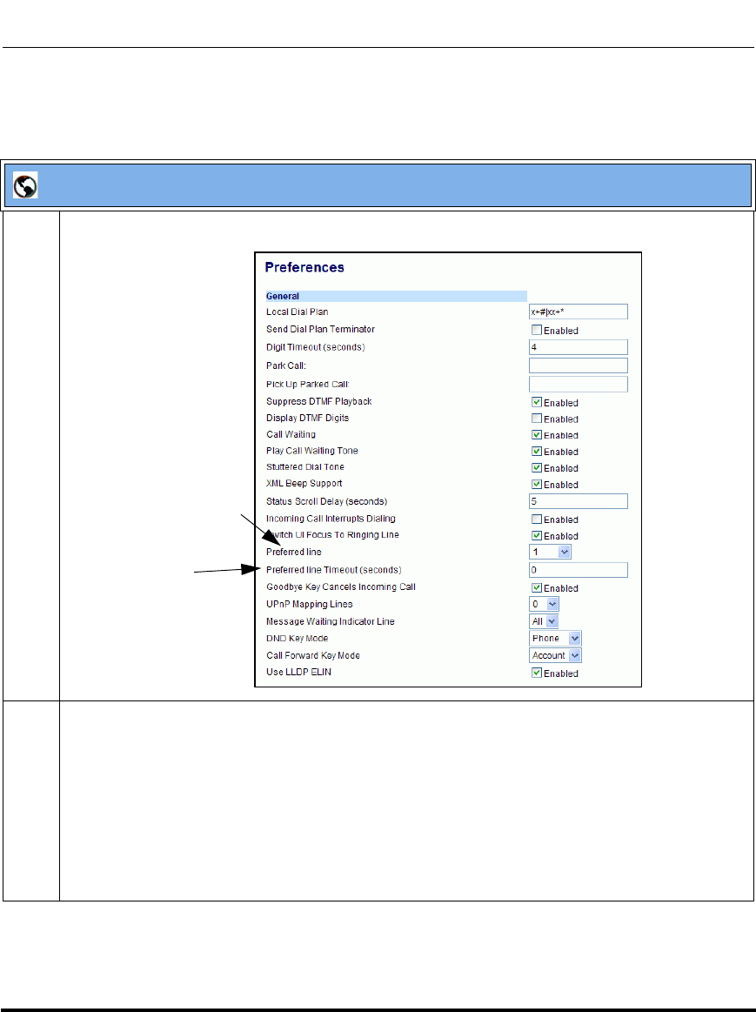Open DND Key Mode dropdown
The image size is (756, 1012).
click(555, 639)
